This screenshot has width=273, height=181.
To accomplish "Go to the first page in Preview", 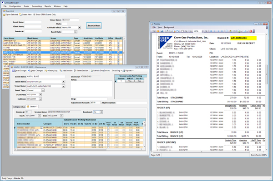I will click(x=211, y=31).
